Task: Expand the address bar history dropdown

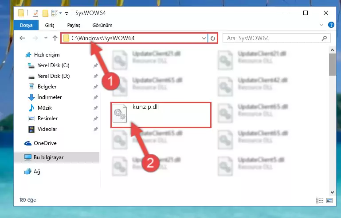Action: pos(204,38)
